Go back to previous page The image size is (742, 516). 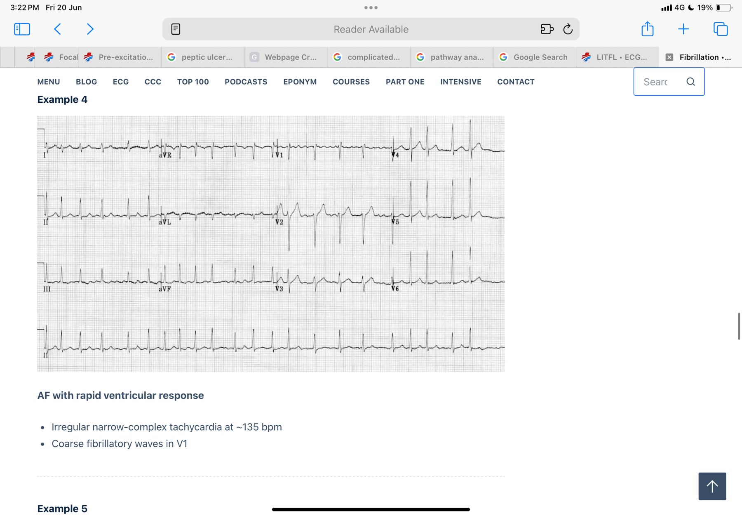coord(58,29)
